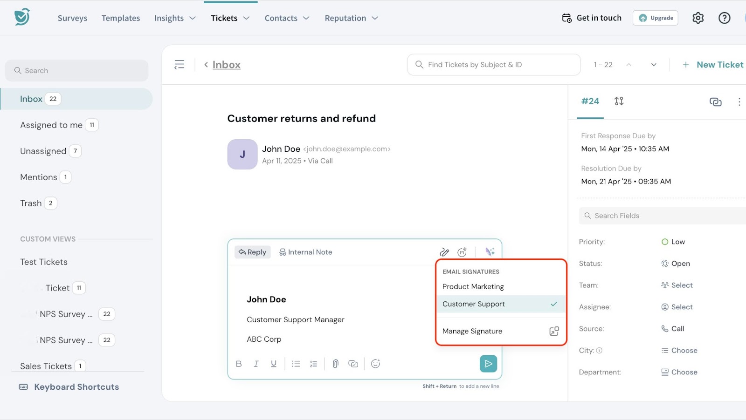This screenshot has height=420, width=746.
Task: Expand the Insights dropdown menu
Action: (175, 18)
